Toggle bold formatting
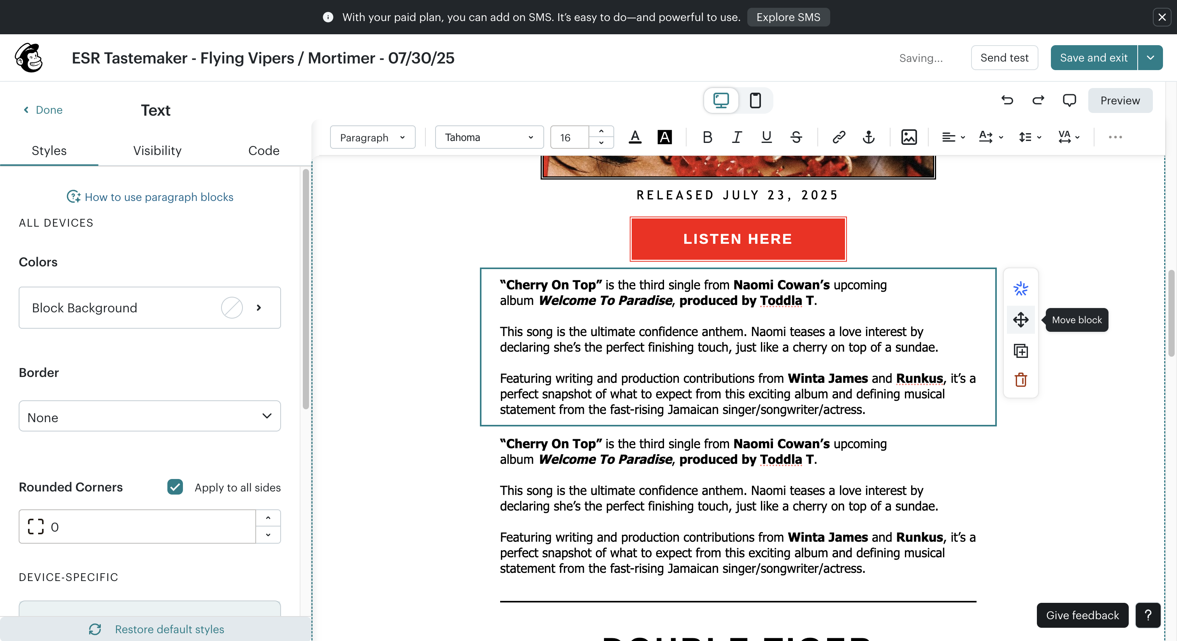 click(x=707, y=137)
